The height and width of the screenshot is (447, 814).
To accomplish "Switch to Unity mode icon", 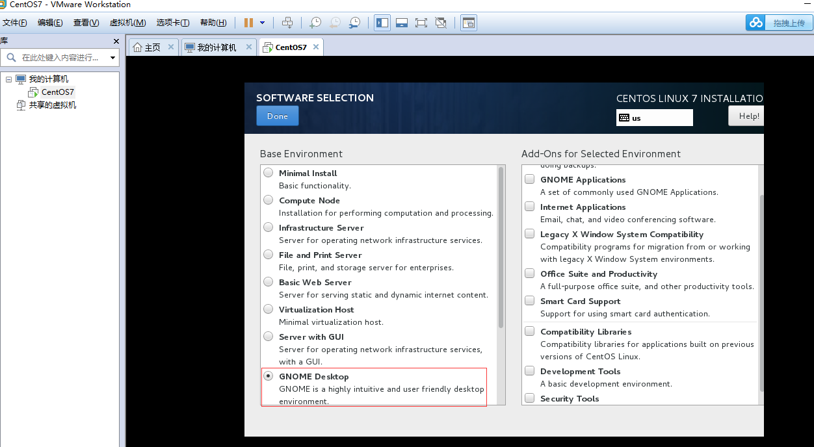I will (441, 23).
